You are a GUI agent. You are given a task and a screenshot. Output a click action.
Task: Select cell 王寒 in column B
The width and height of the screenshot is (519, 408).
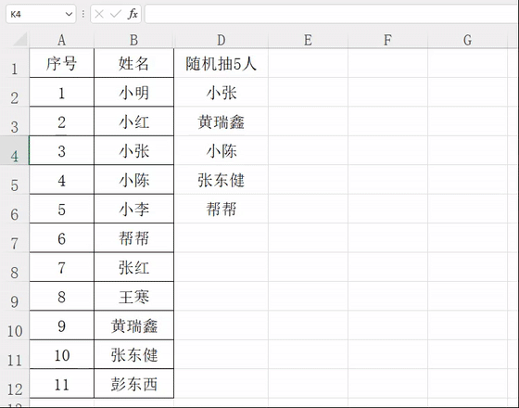(133, 296)
